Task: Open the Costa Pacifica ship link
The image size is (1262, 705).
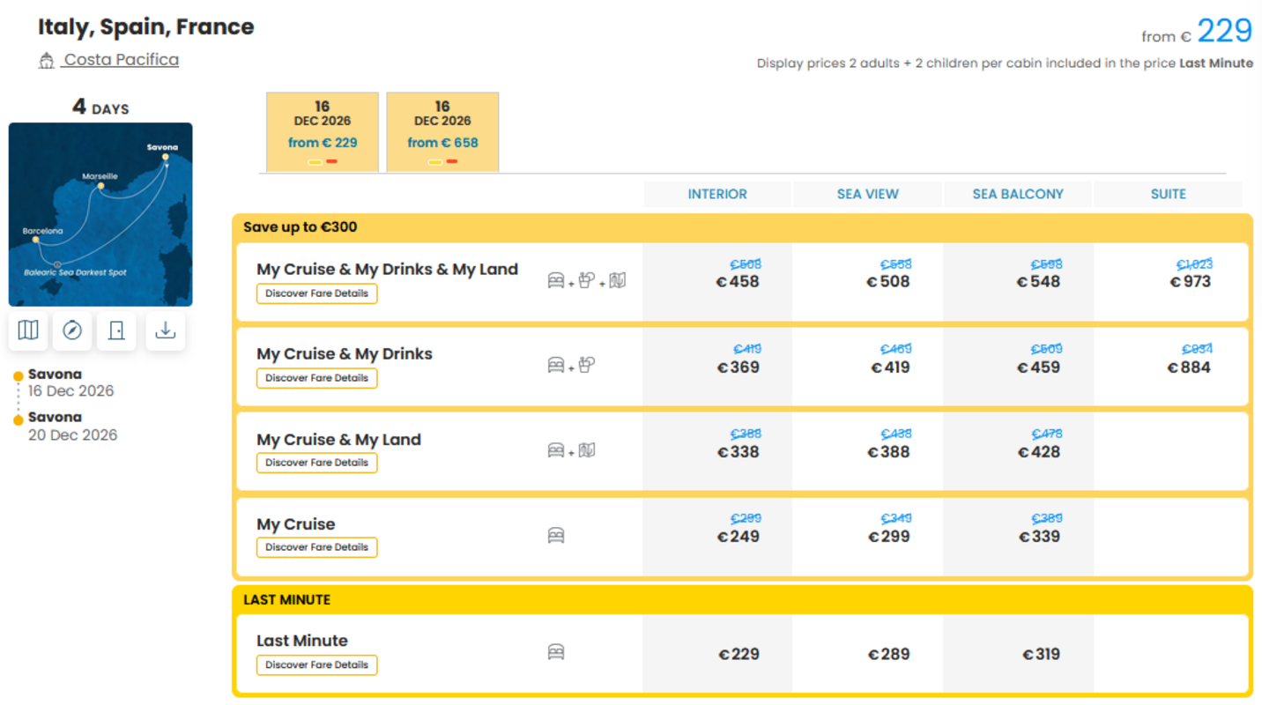Action: point(121,60)
